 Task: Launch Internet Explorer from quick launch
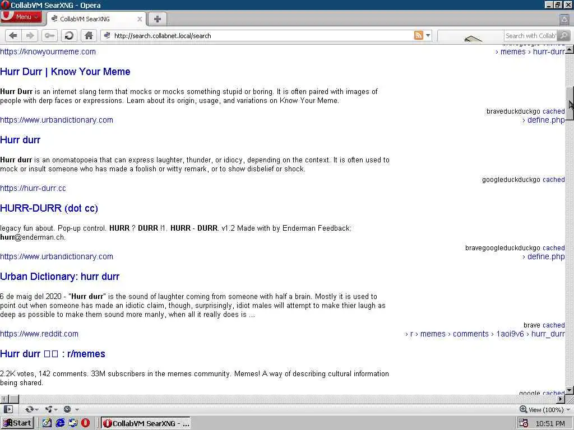pyautogui.click(x=60, y=423)
